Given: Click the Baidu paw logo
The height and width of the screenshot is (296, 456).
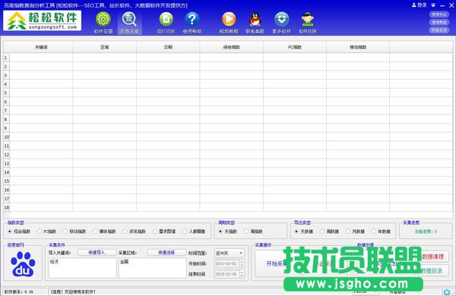Looking at the screenshot, I should tap(23, 264).
